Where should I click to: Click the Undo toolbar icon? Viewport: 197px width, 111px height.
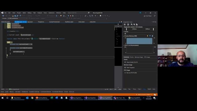tap(20, 16)
